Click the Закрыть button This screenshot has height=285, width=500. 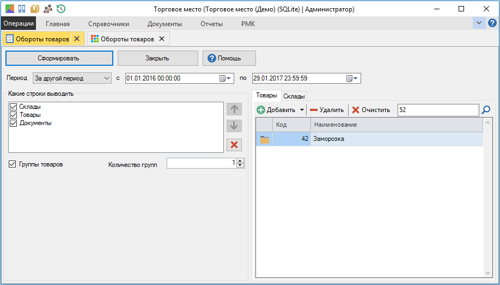[157, 58]
